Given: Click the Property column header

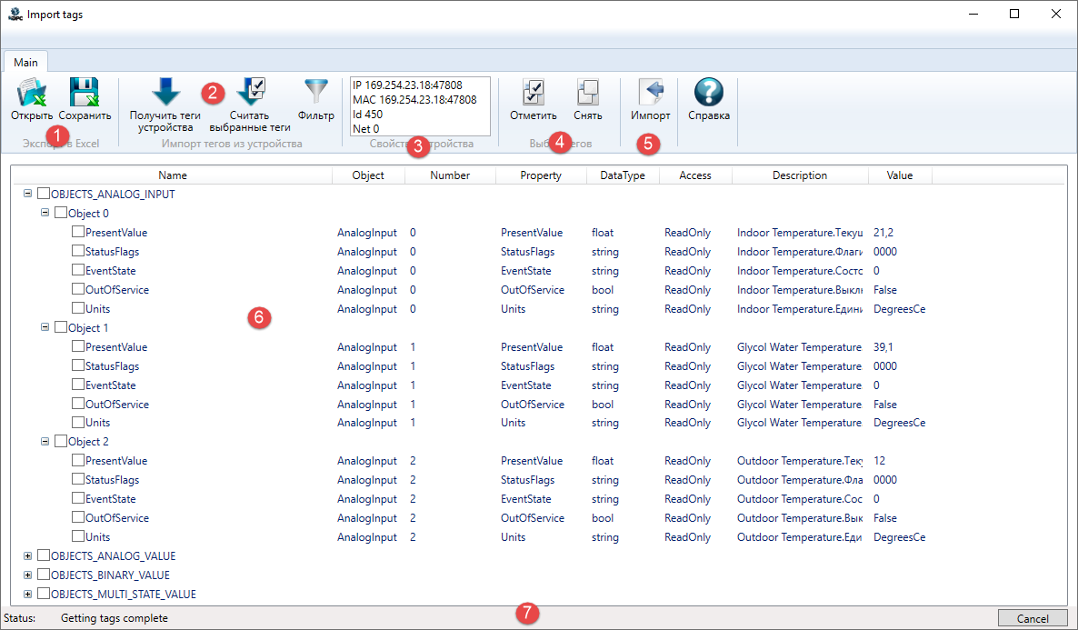Looking at the screenshot, I should pos(541,175).
